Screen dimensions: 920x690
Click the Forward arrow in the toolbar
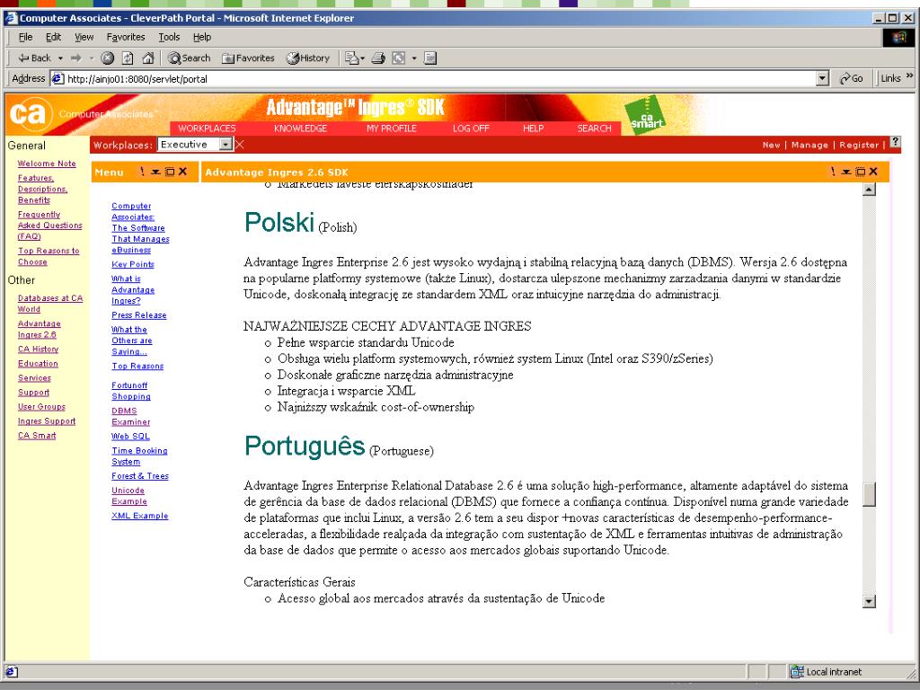coord(76,58)
